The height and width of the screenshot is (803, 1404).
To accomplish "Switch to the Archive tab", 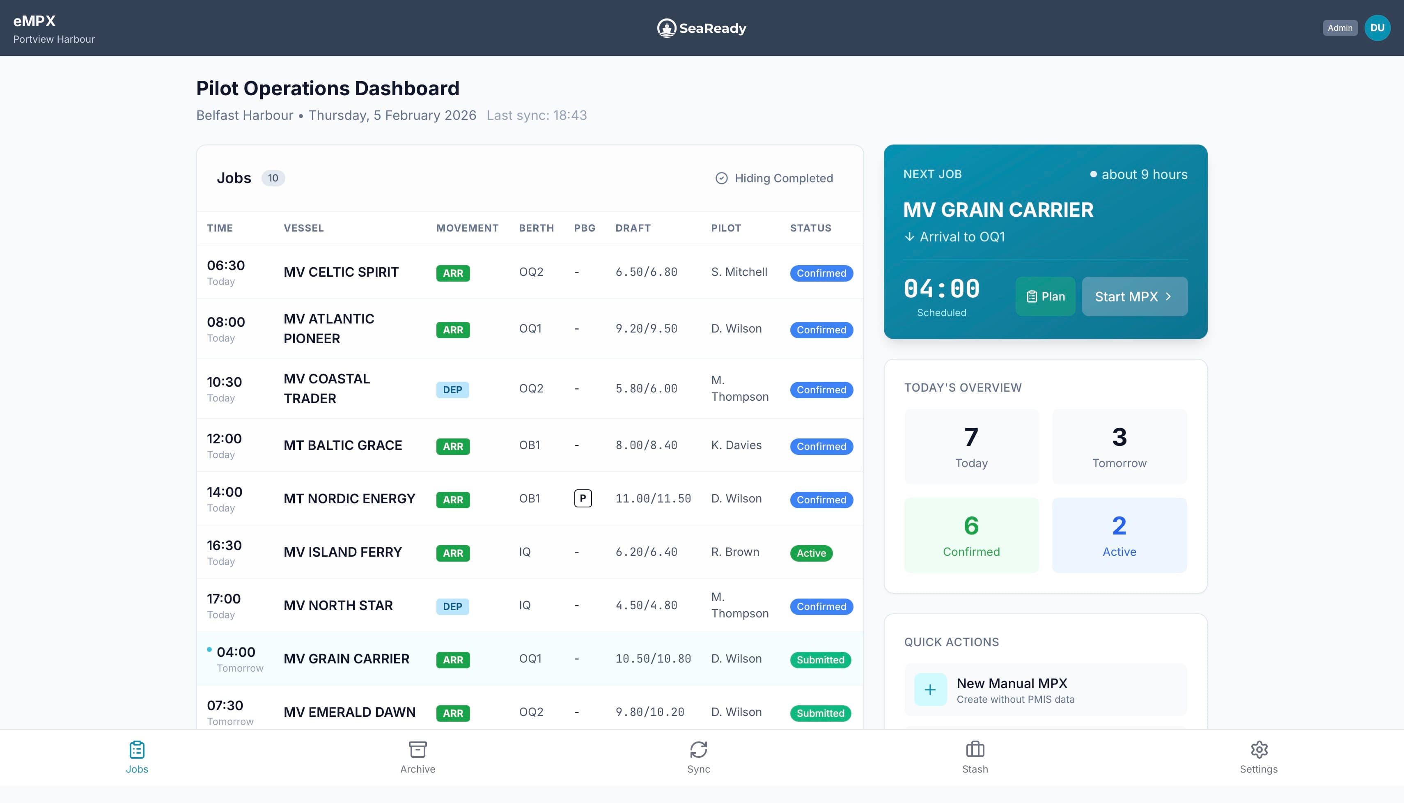I will [x=418, y=758].
